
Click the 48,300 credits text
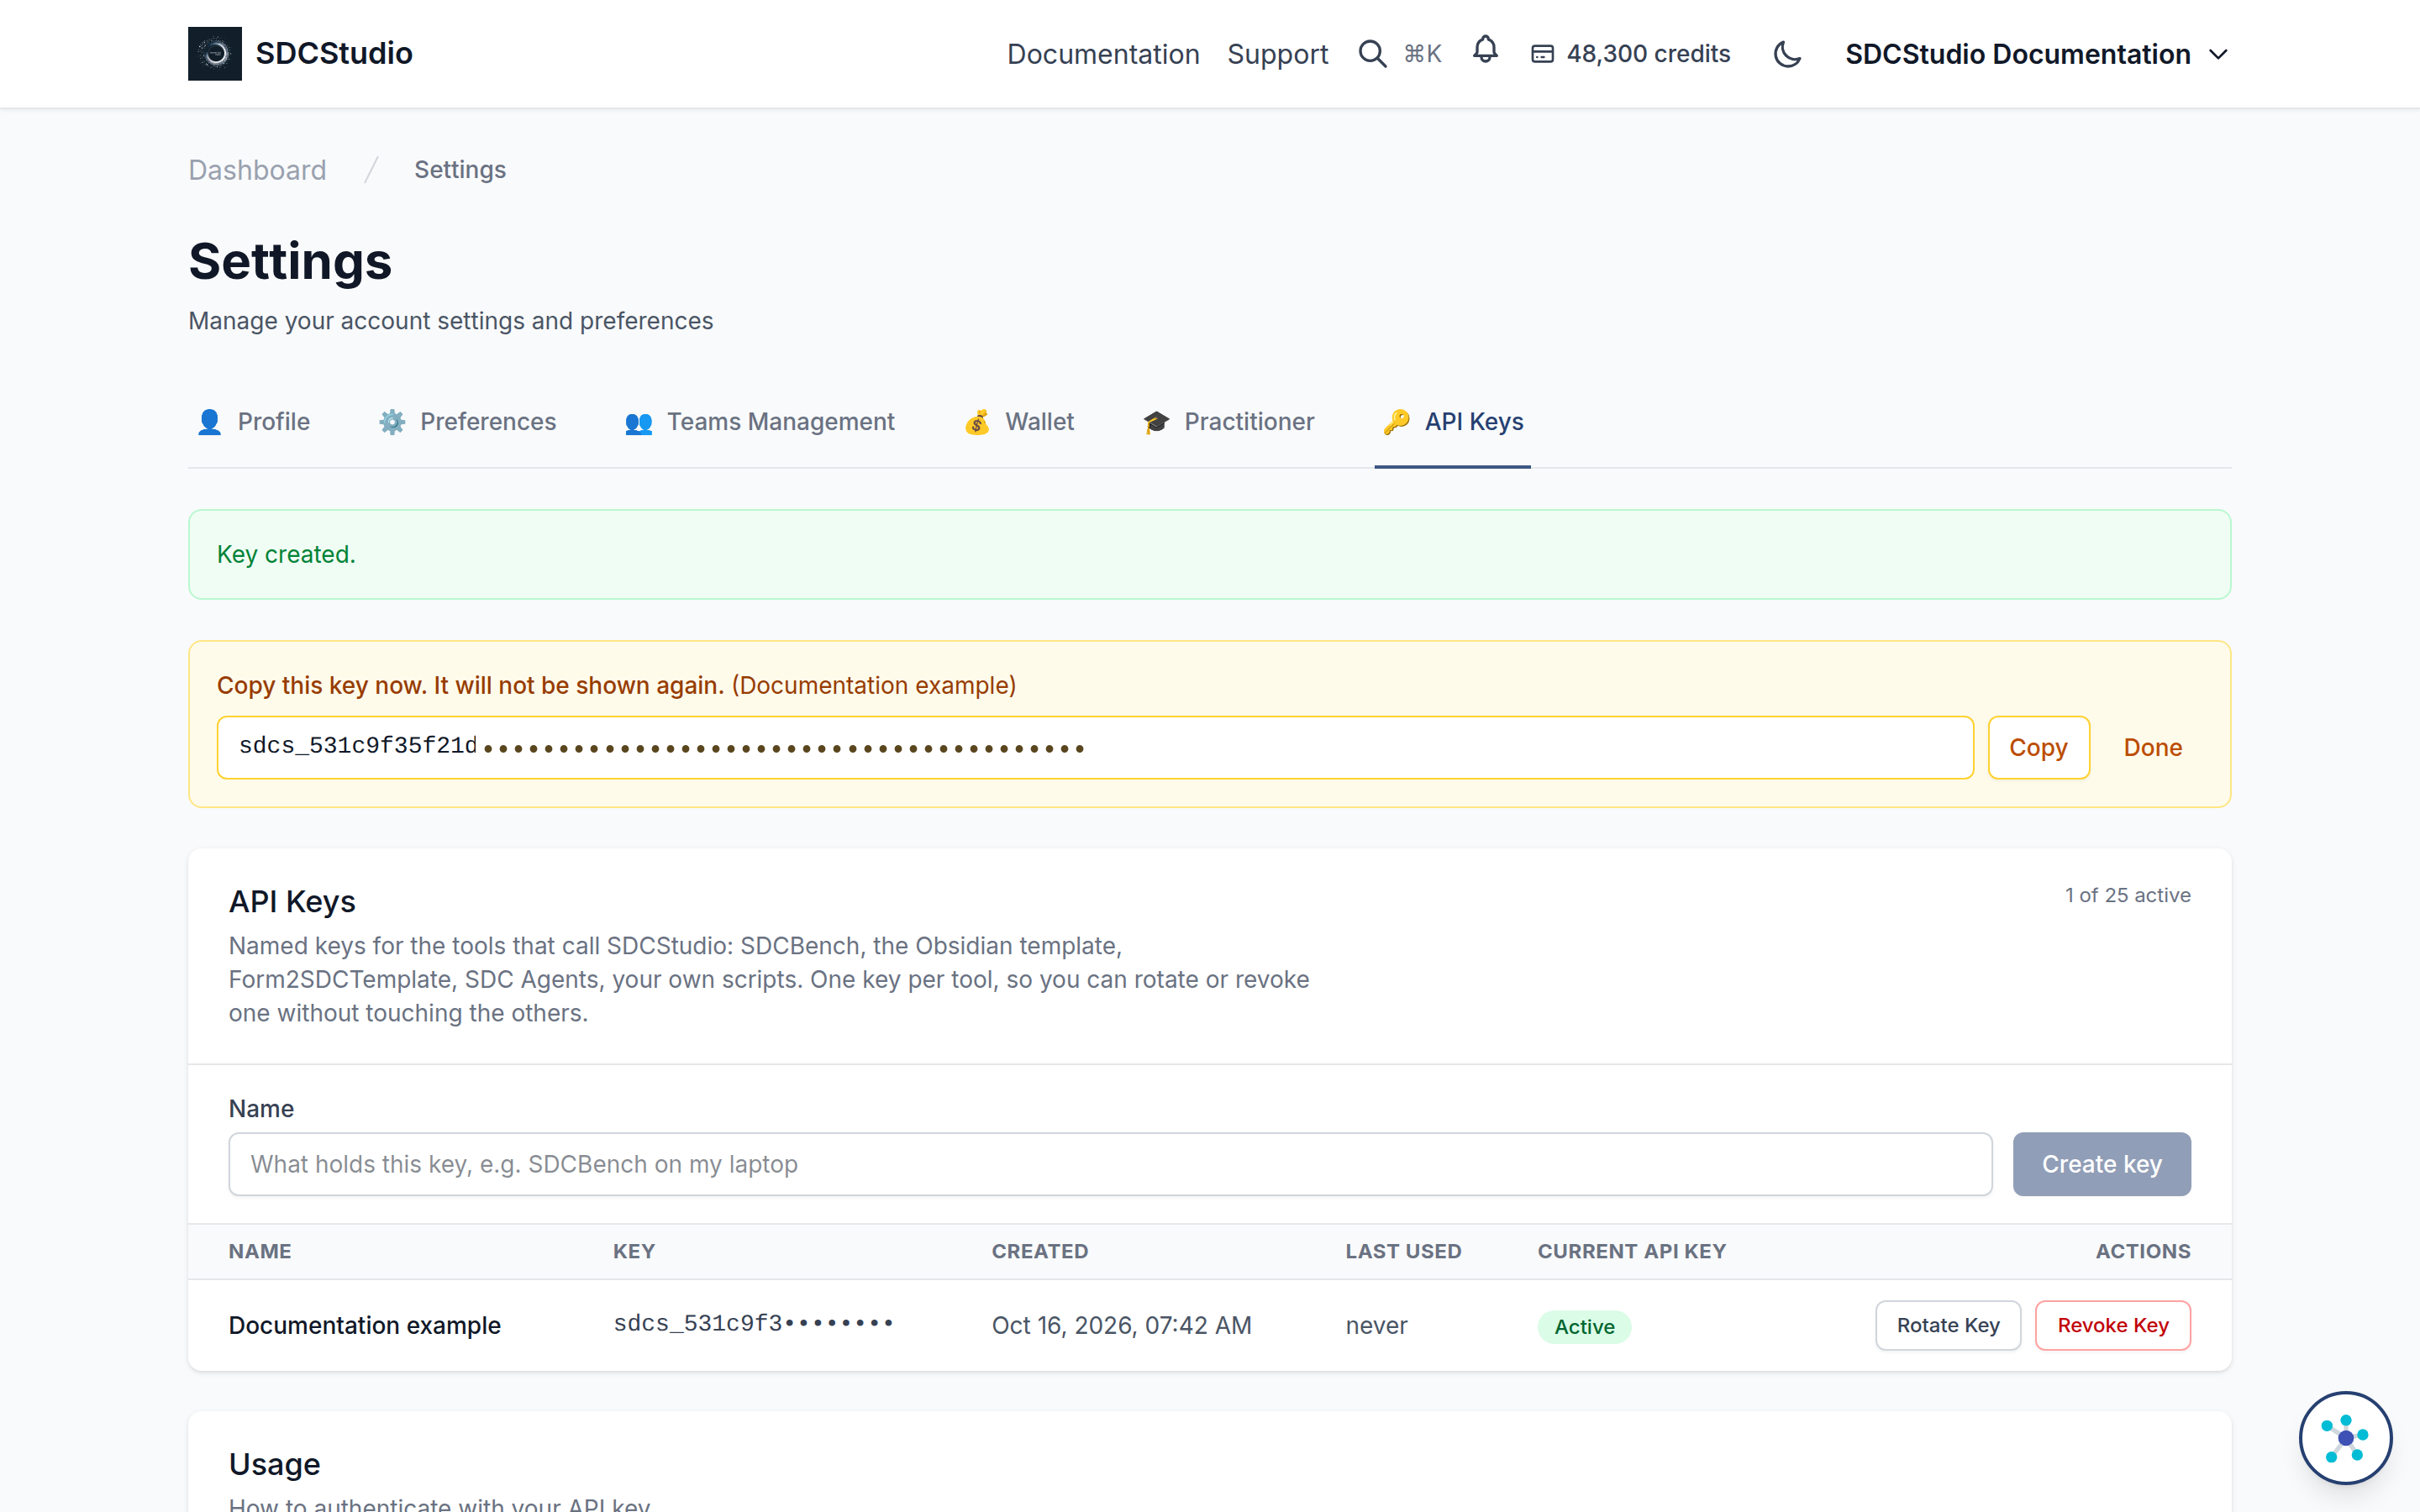pos(1648,54)
